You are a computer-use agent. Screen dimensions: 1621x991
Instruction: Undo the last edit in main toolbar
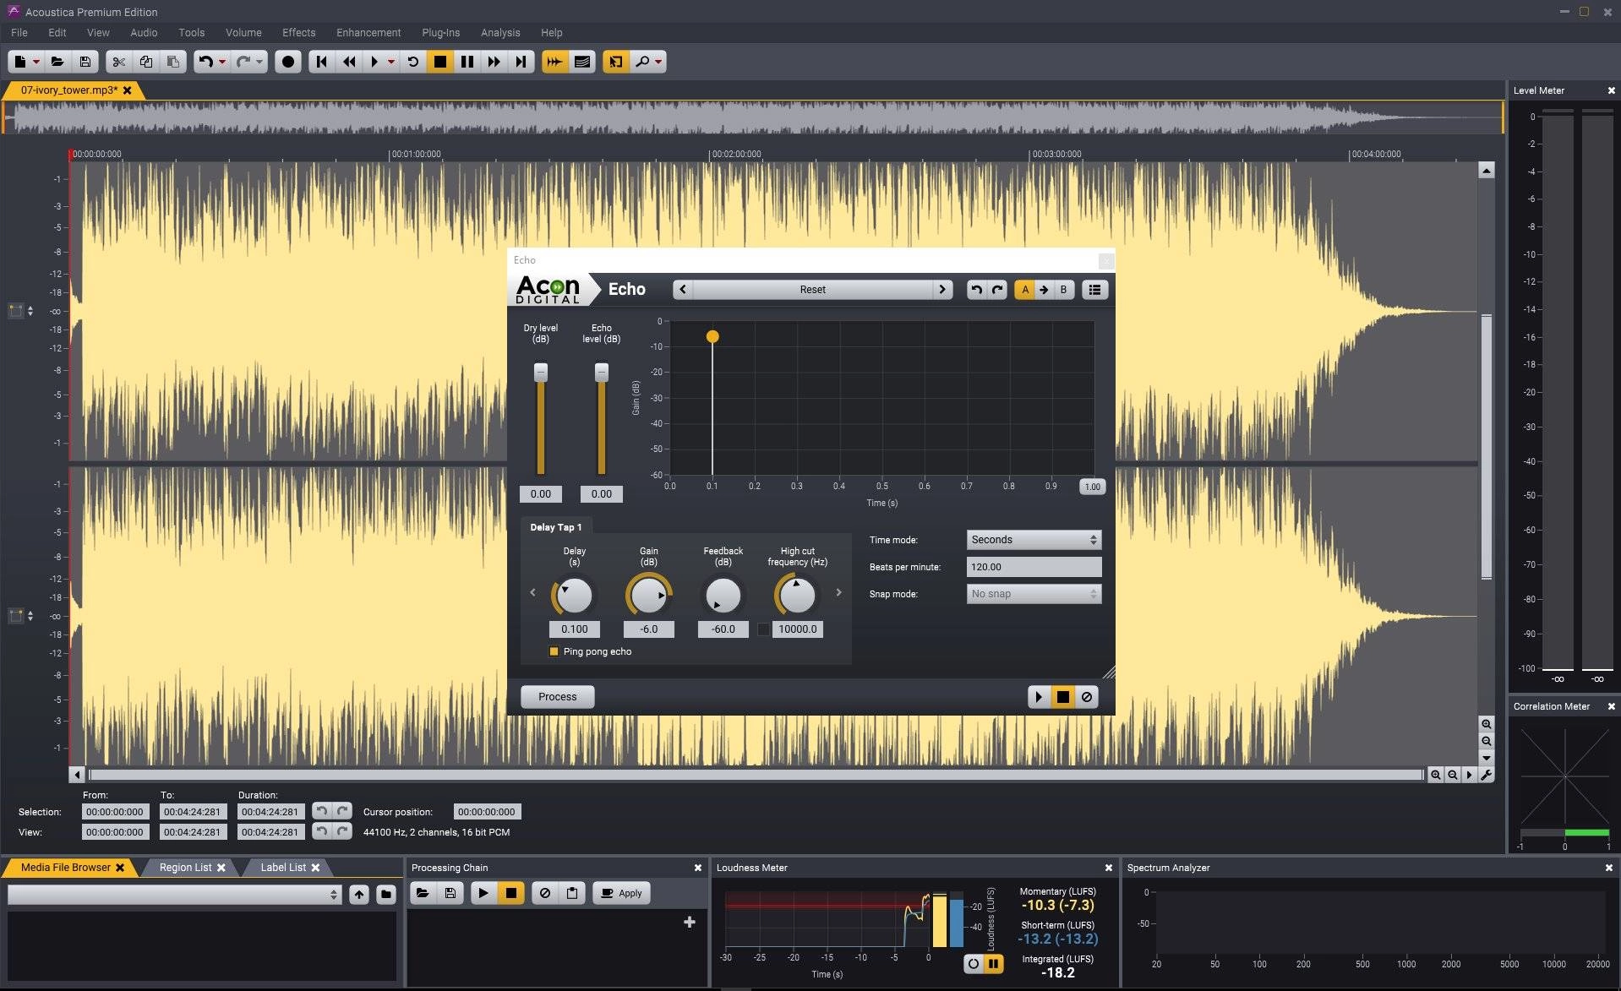point(205,62)
